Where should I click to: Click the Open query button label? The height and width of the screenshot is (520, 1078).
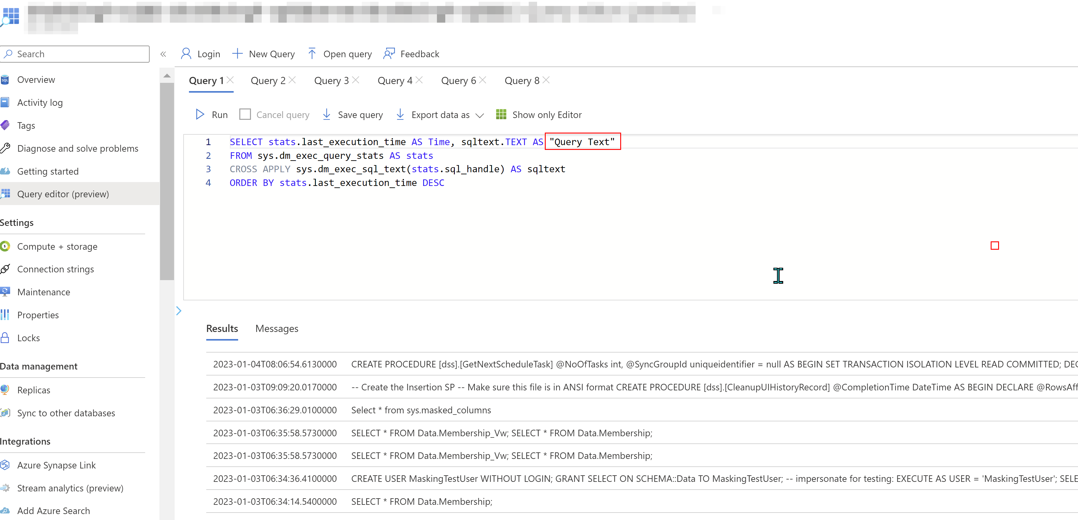tap(347, 54)
